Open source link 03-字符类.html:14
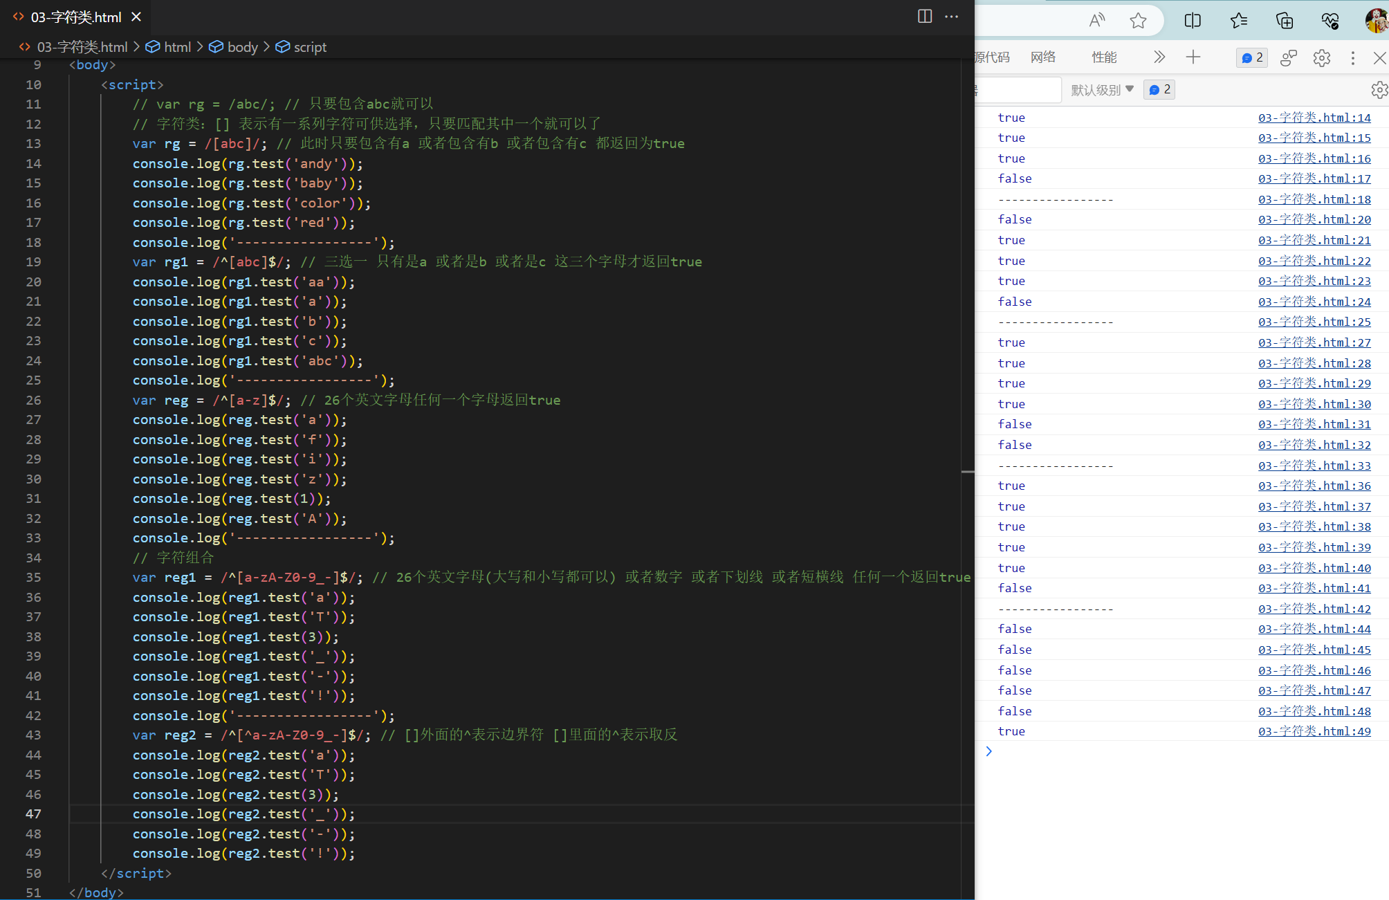This screenshot has height=900, width=1389. pyautogui.click(x=1314, y=118)
